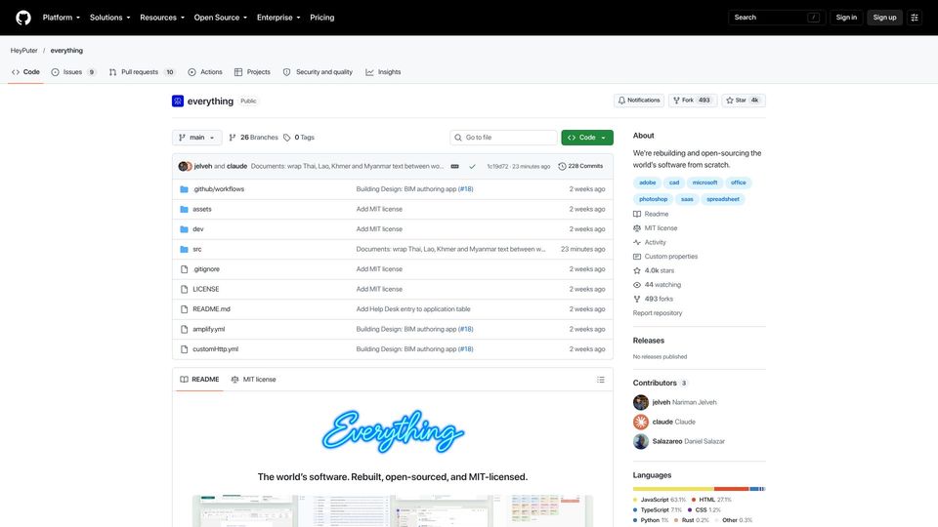This screenshot has width=938, height=527.
Task: Focus the top Search field
Action: [777, 18]
